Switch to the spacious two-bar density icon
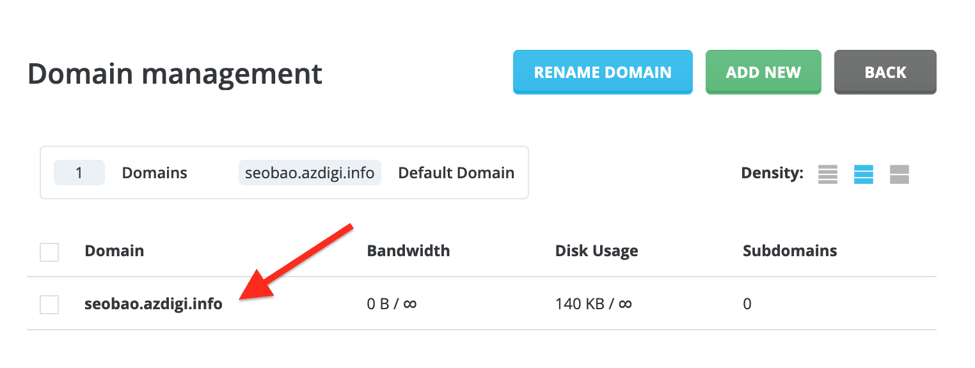Viewport: 975px width, 368px height. tap(899, 174)
